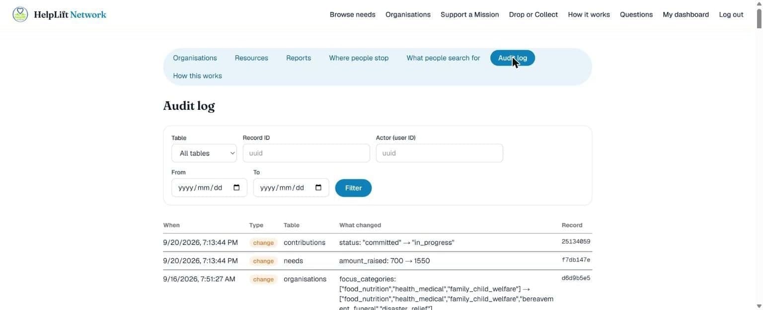Click the HelpLift Network logo icon
The width and height of the screenshot is (763, 310).
coord(20,14)
